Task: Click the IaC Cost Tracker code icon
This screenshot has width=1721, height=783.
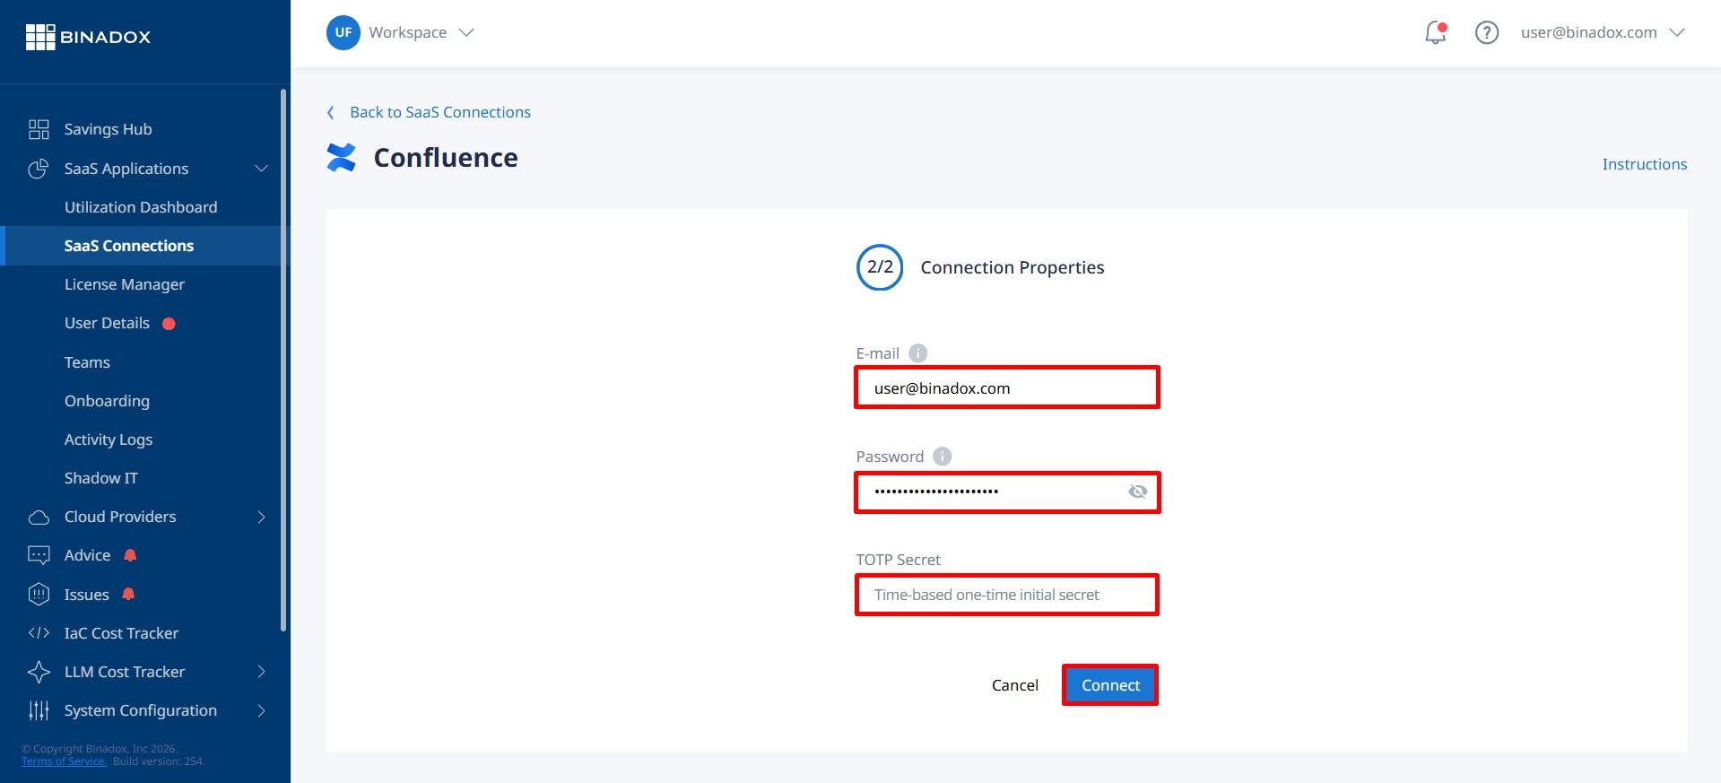Action: [x=39, y=633]
